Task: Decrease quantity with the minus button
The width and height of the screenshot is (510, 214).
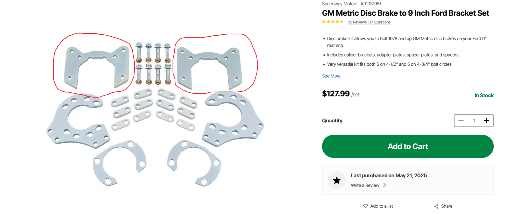Action: pos(461,121)
